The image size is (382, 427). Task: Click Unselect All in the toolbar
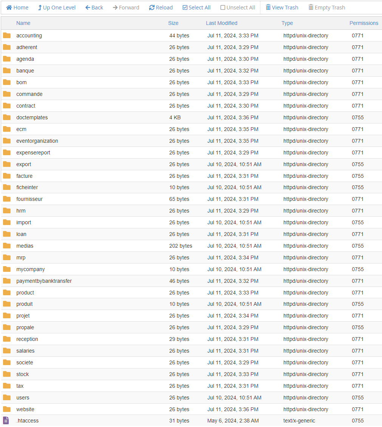(238, 8)
